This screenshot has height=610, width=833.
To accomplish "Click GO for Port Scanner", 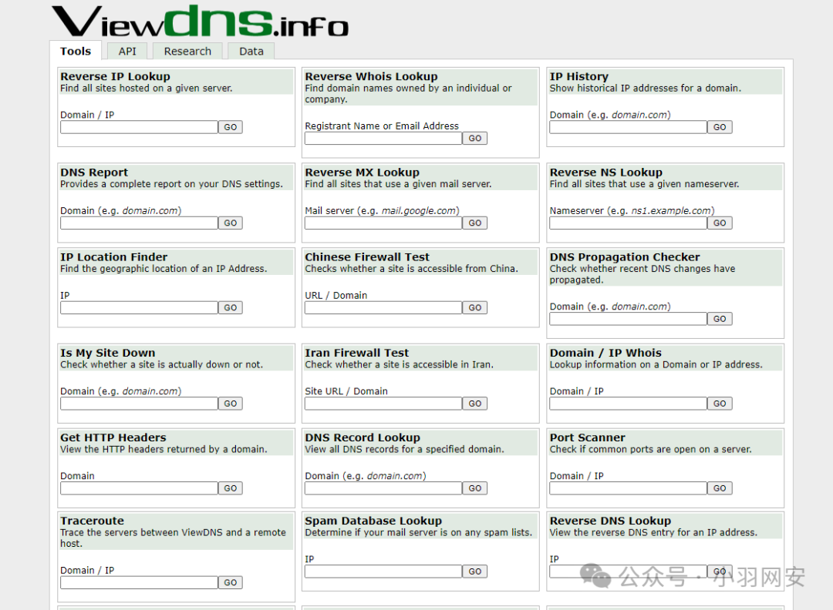I will [x=720, y=488].
